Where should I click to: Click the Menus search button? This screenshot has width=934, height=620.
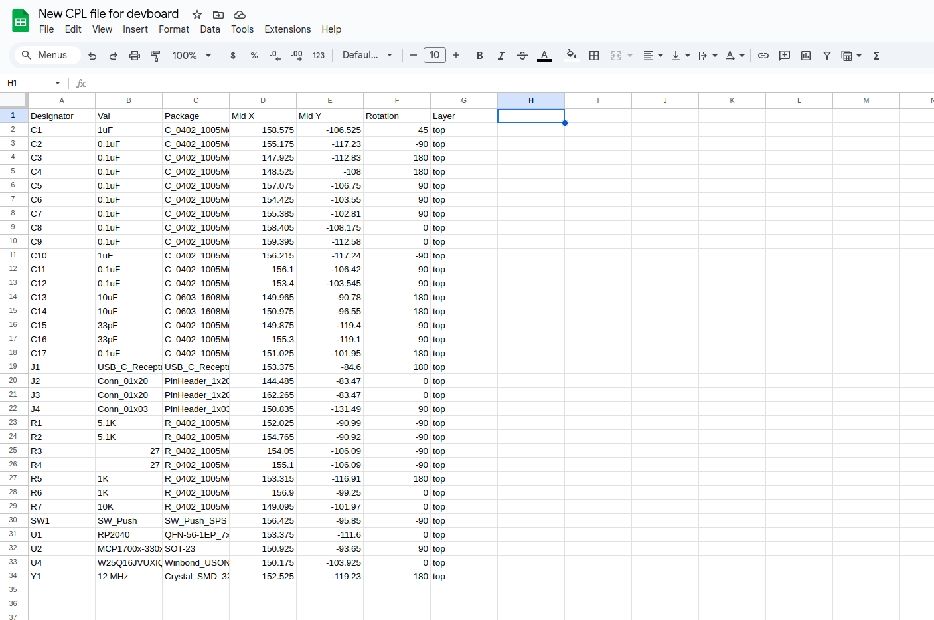coord(45,55)
